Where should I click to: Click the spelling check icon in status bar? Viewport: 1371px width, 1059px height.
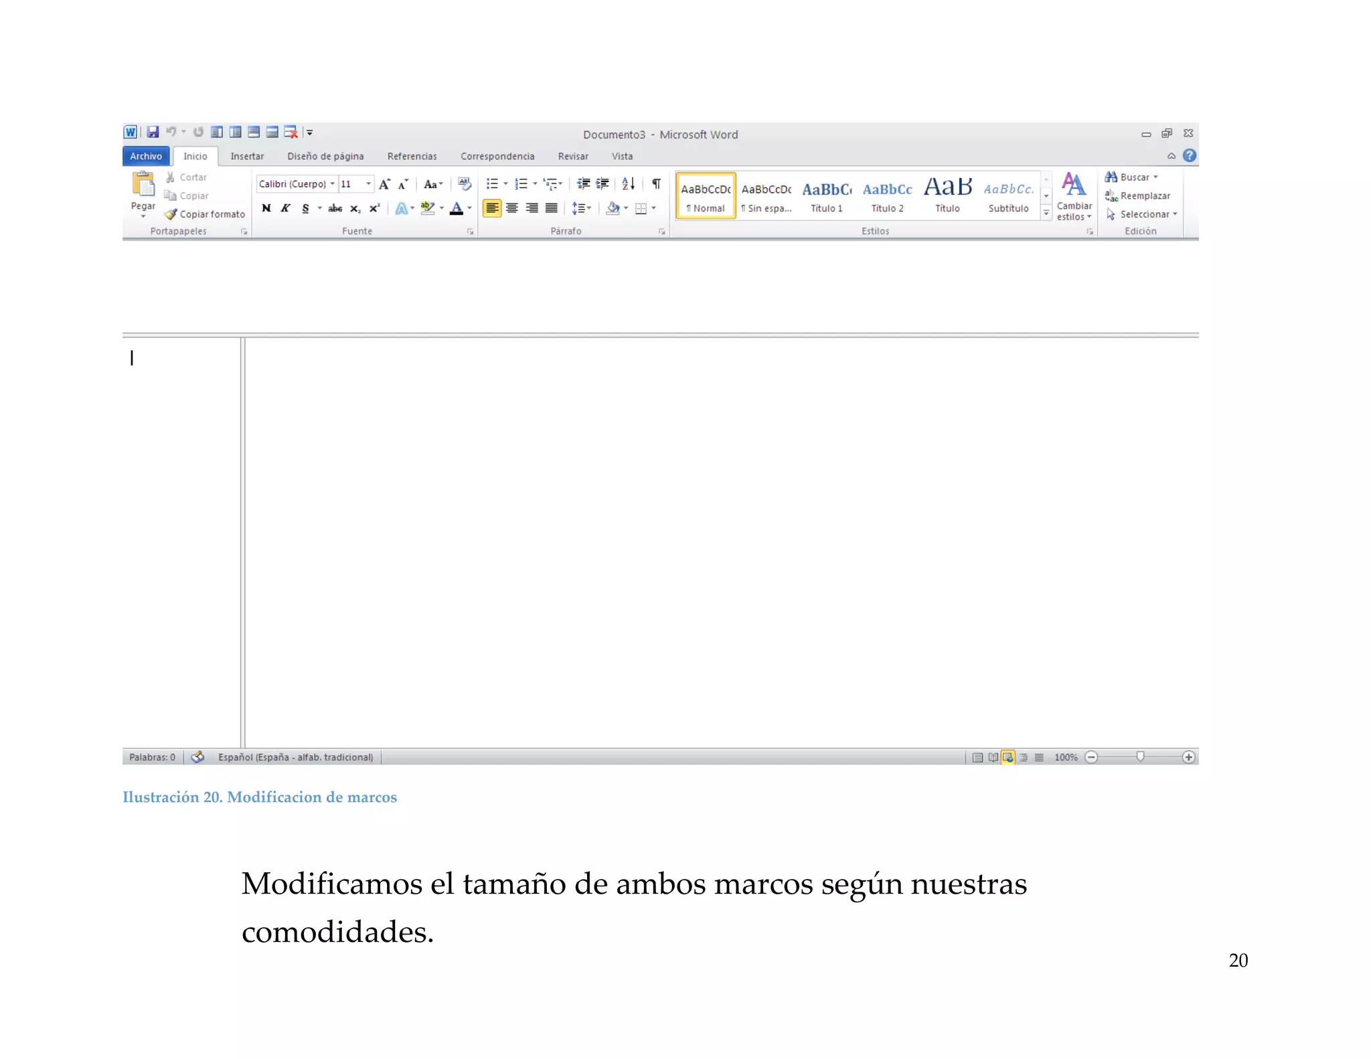197,757
